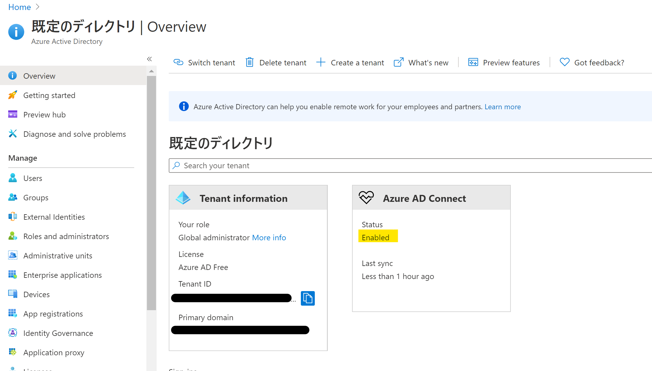Open App registrations
The height and width of the screenshot is (371, 652).
click(x=53, y=314)
